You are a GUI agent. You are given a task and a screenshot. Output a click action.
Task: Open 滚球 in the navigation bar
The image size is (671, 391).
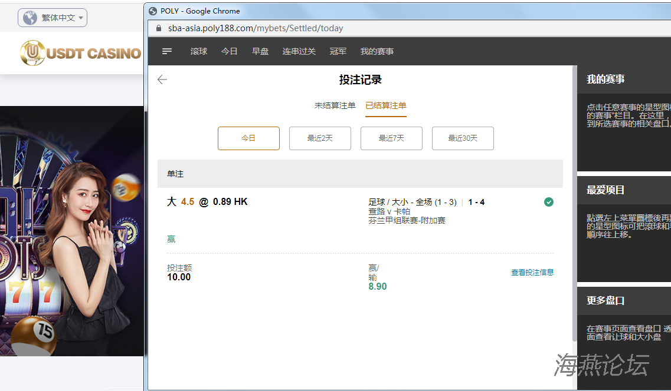pos(199,51)
